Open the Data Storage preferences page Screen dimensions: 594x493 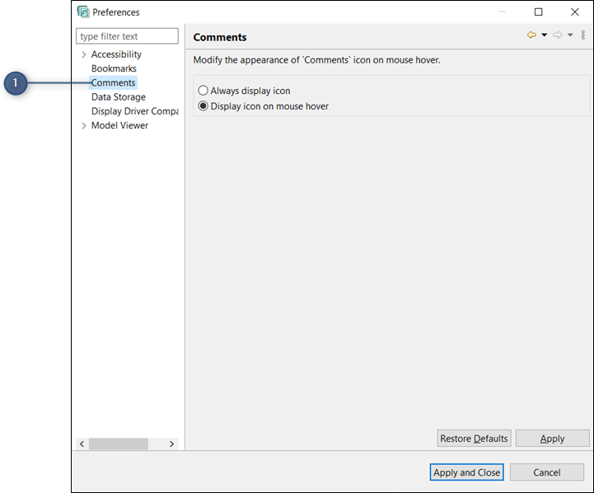pos(118,97)
